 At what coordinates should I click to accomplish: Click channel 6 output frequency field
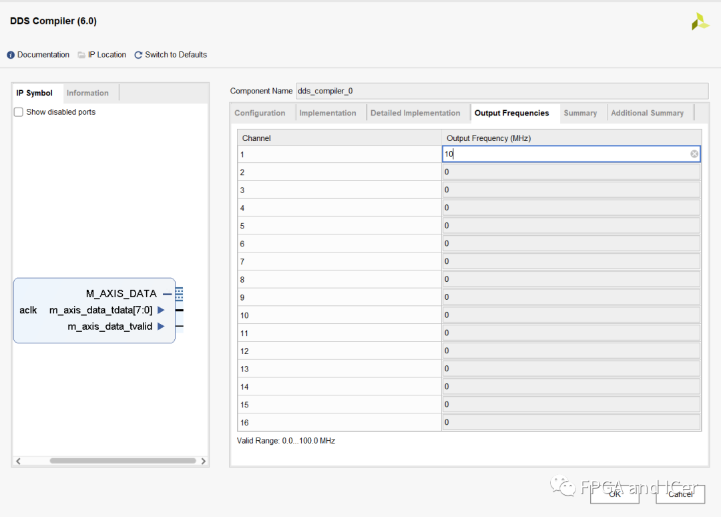[571, 244]
